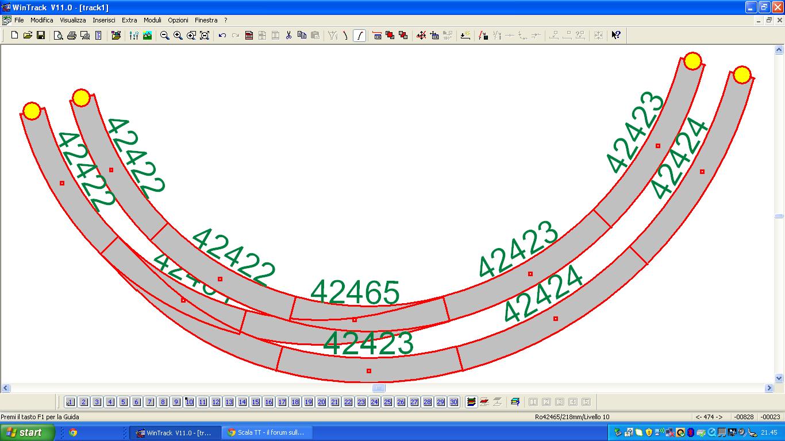Click status bar text Ro42465/218mm/Livello 10

572,417
